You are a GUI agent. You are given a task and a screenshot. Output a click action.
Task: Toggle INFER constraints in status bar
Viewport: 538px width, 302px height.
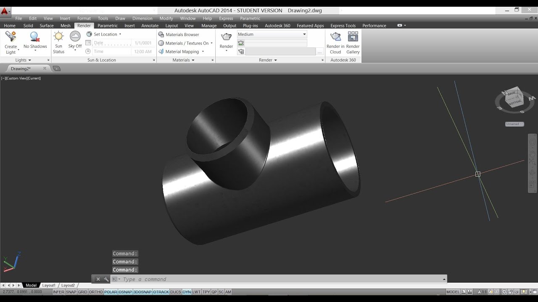click(x=59, y=292)
